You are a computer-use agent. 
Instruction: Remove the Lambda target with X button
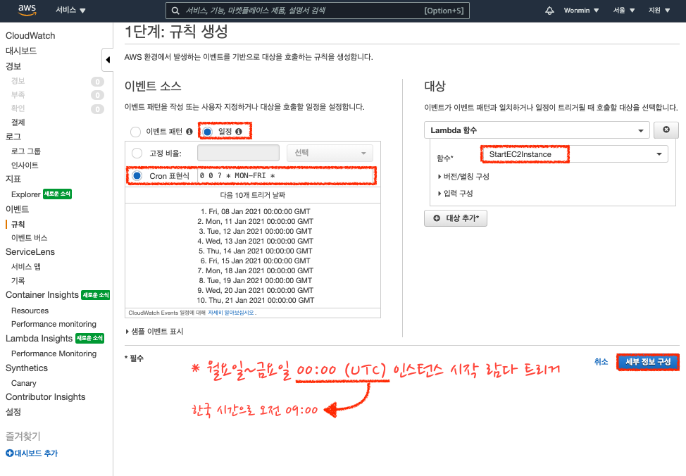point(666,130)
